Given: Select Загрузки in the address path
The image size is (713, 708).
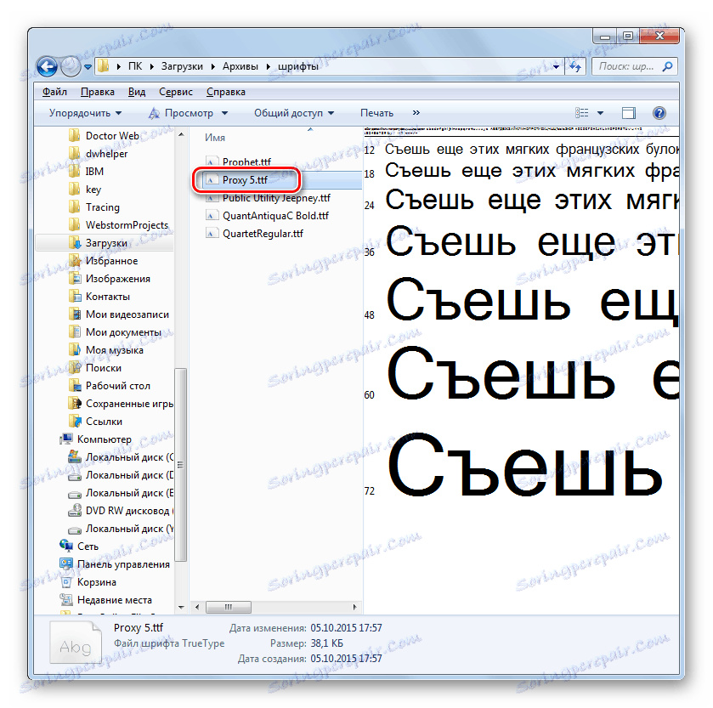Looking at the screenshot, I should pos(182,66).
